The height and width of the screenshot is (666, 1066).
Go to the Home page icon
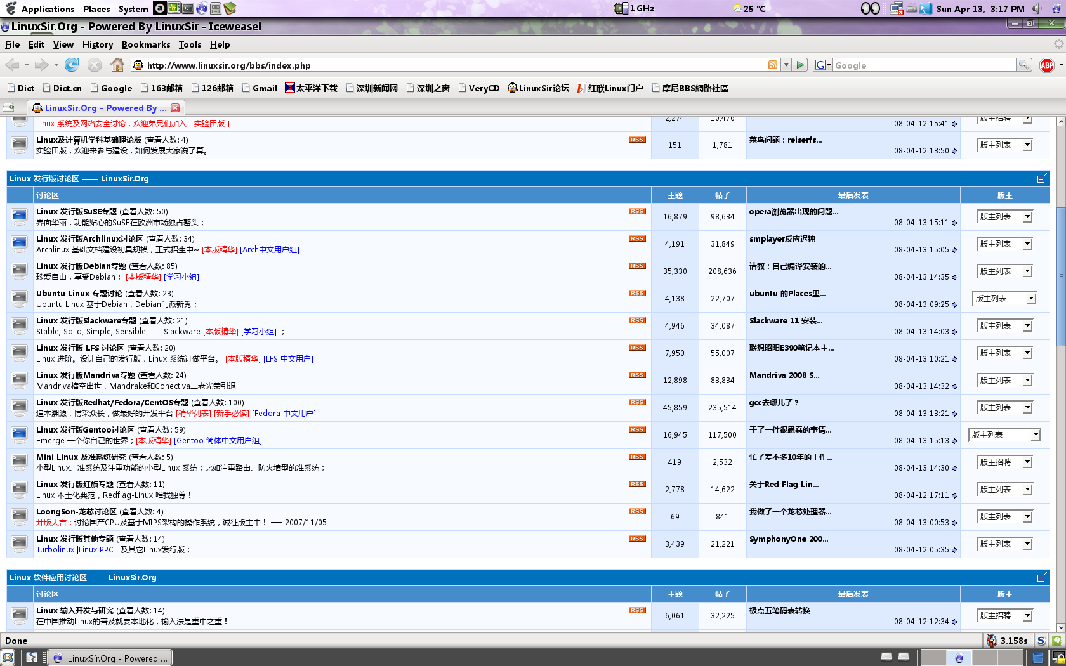tap(117, 65)
